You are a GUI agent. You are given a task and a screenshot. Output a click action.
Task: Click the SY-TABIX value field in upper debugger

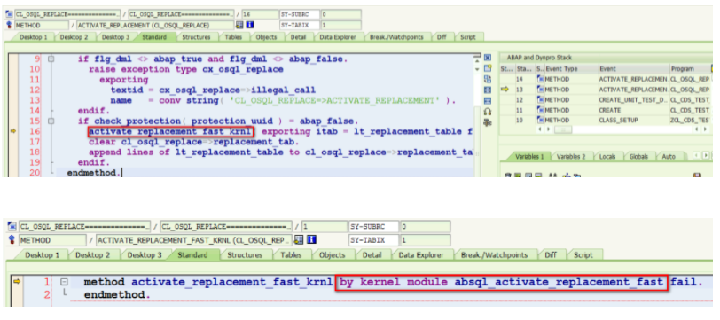tap(340, 25)
